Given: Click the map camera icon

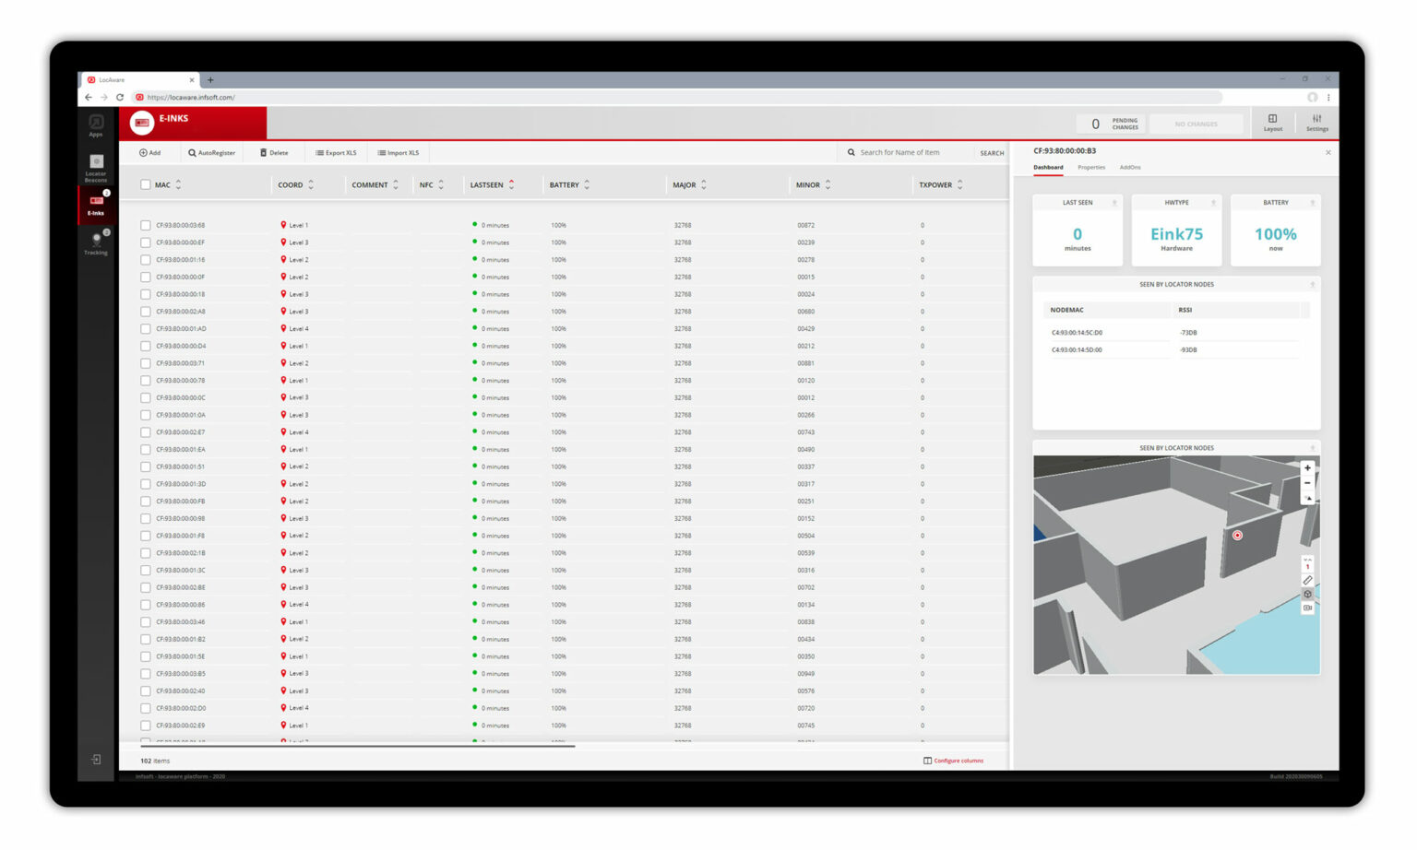Looking at the screenshot, I should [1307, 608].
